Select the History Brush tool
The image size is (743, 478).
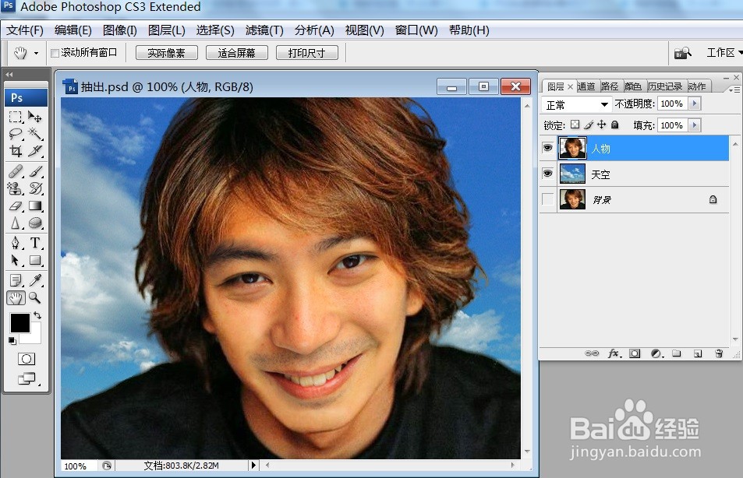34,188
